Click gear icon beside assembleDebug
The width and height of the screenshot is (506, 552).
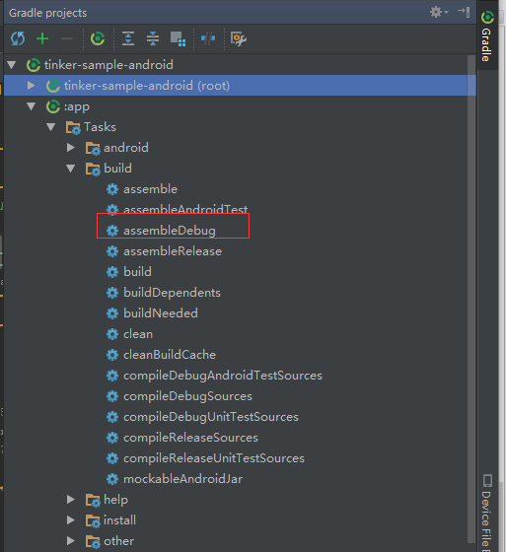(112, 231)
